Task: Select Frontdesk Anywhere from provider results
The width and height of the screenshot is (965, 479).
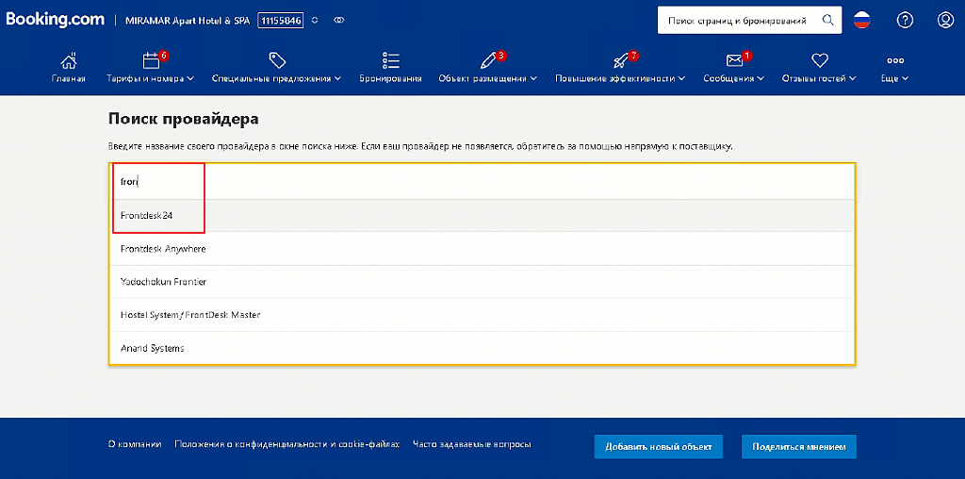Action: point(482,249)
